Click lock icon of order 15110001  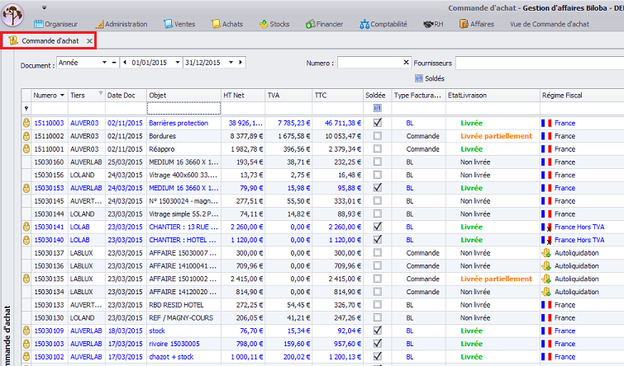pyautogui.click(x=26, y=149)
